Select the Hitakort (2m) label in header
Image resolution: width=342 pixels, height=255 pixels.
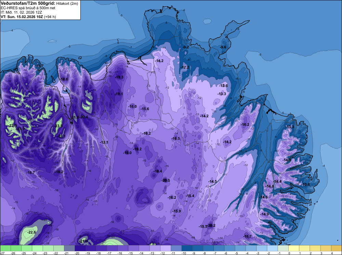67,3
